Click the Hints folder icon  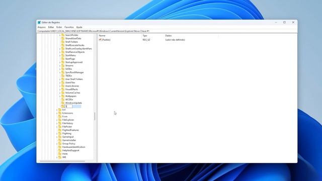point(60,154)
